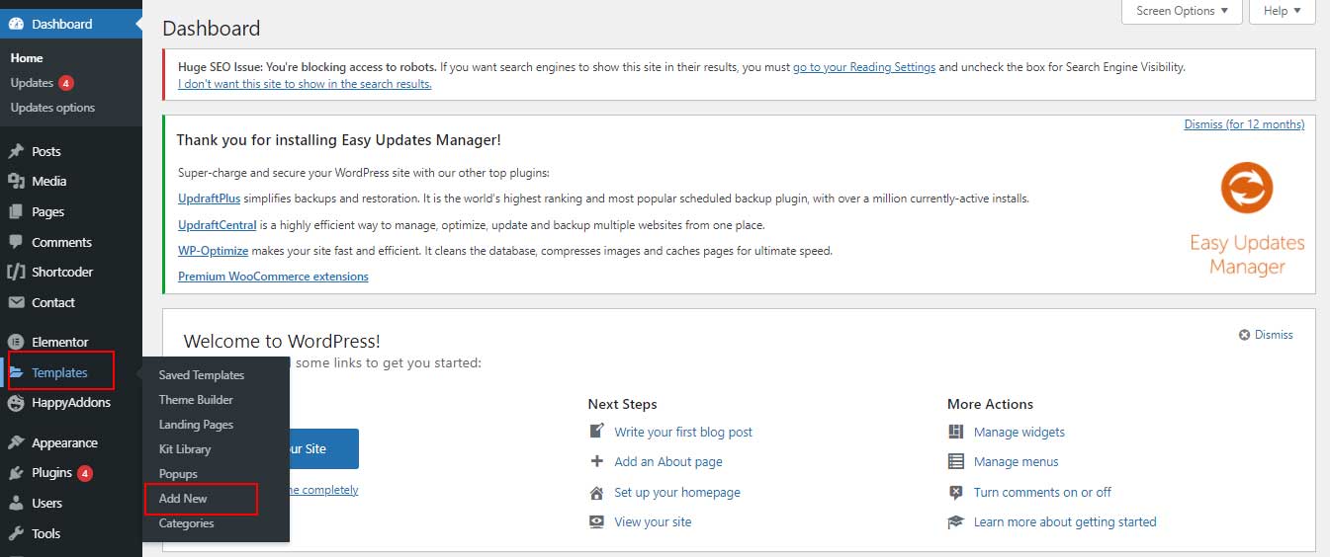The height and width of the screenshot is (557, 1330).
Task: Click the Dashboard gauge icon in sidebar
Action: pyautogui.click(x=16, y=24)
